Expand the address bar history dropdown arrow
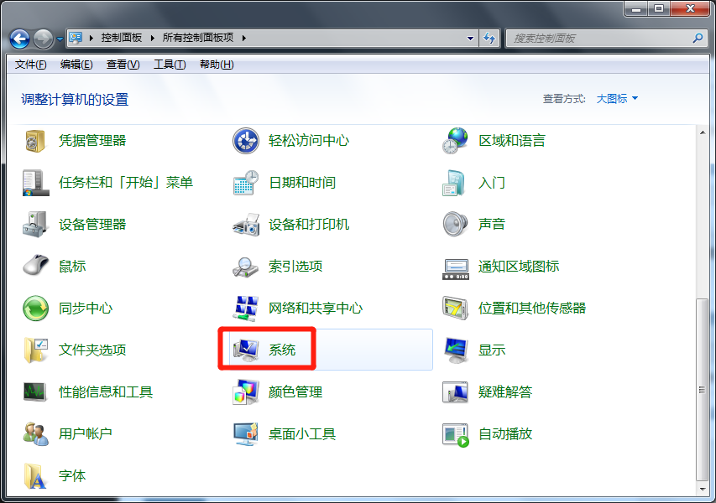Viewport: 716px width, 503px height. point(470,39)
